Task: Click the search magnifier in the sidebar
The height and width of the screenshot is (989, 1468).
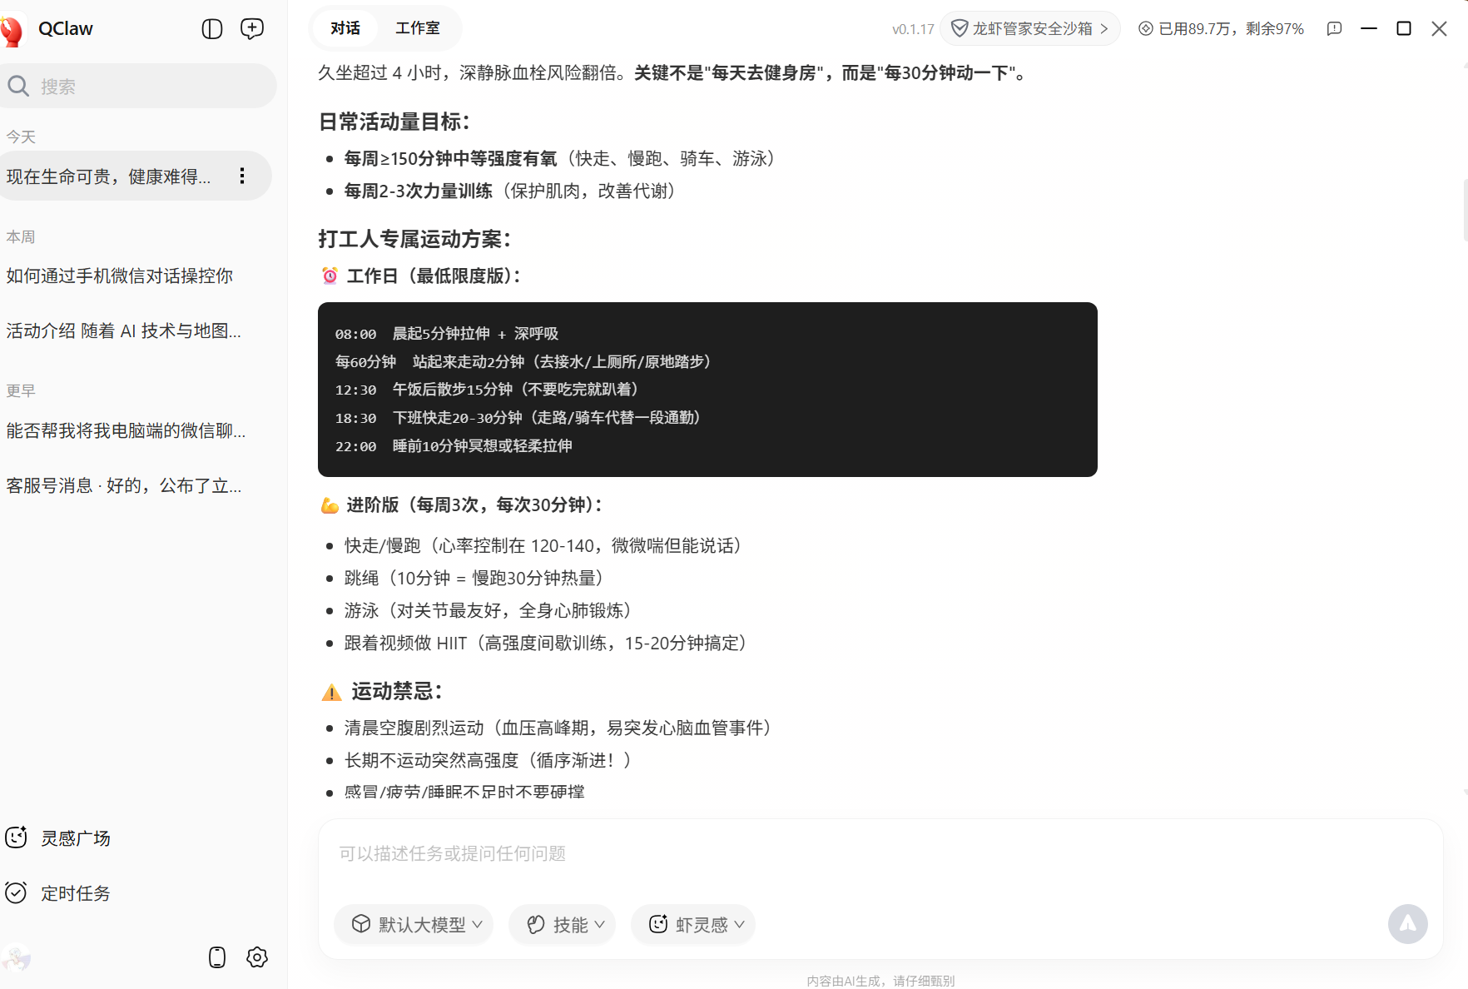Action: click(x=18, y=86)
